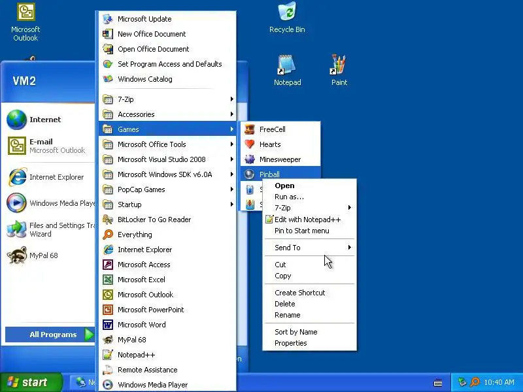
Task: Click the Windows Catalog icon
Action: pos(108,79)
